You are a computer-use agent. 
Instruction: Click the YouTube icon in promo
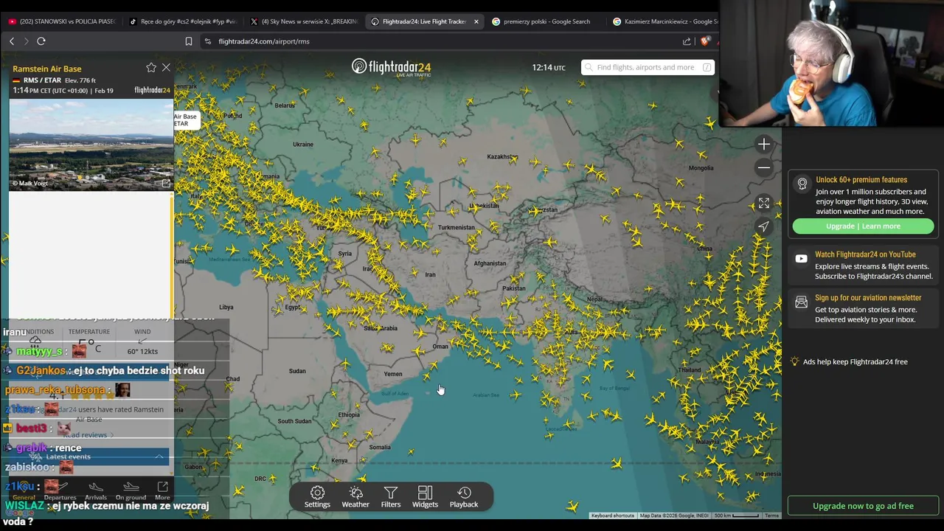(802, 259)
